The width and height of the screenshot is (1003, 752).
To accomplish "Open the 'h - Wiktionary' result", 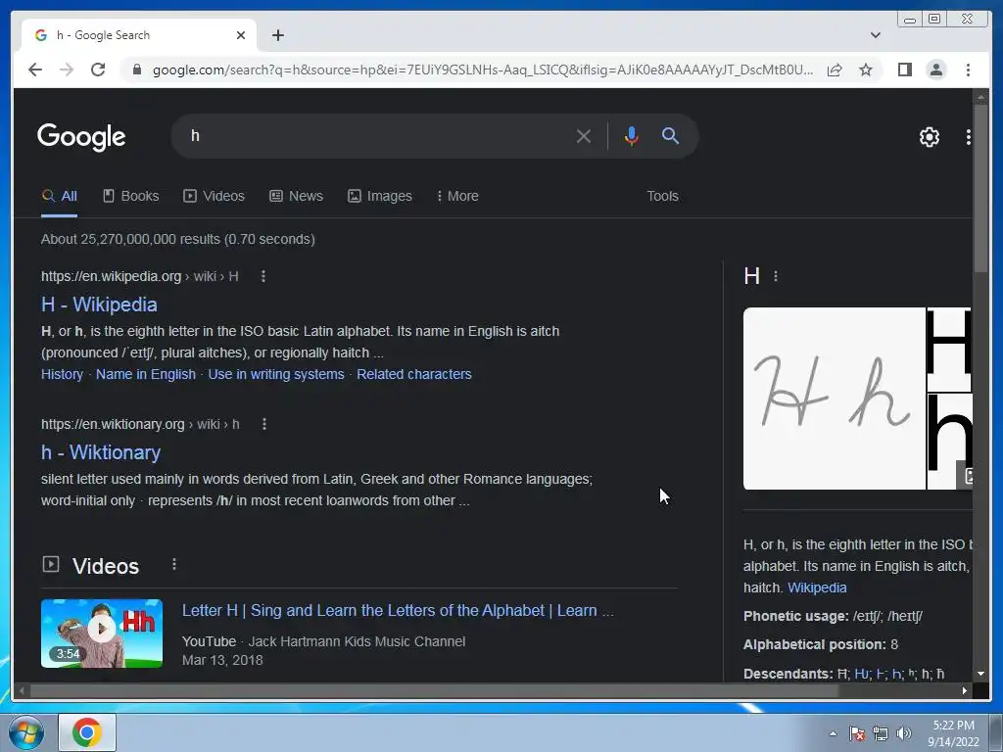I will (101, 452).
